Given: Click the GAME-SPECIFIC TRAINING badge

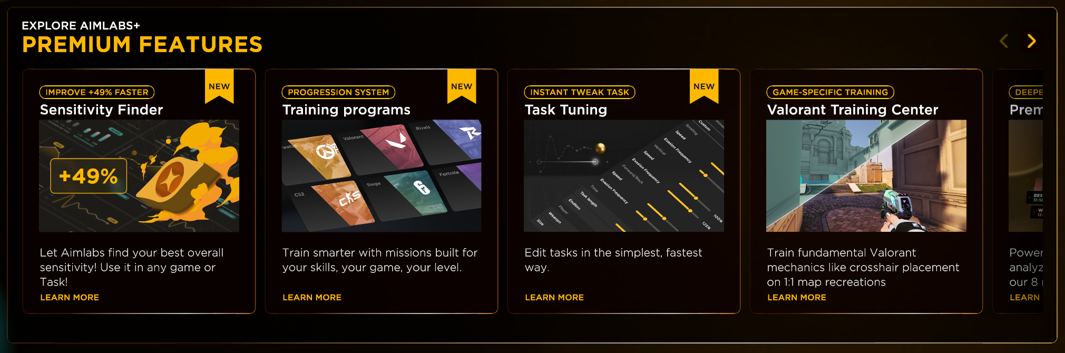Looking at the screenshot, I should 830,92.
